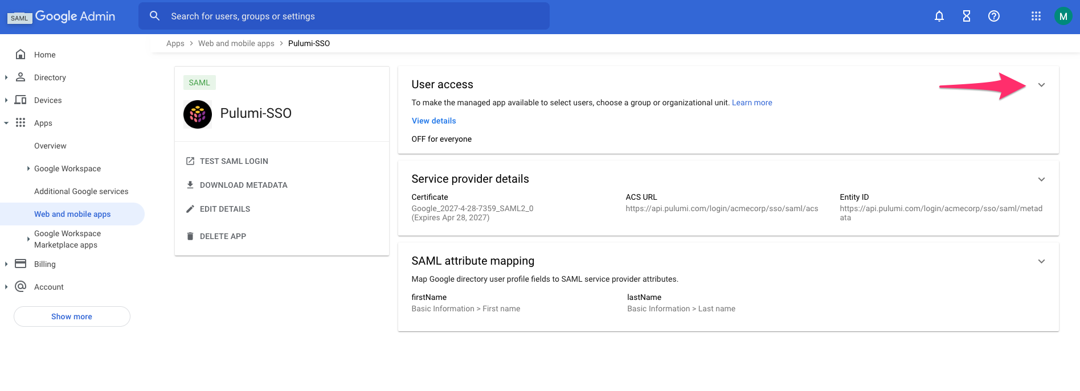The image size is (1080, 391).
Task: Click the Billing card icon
Action: (x=21, y=264)
